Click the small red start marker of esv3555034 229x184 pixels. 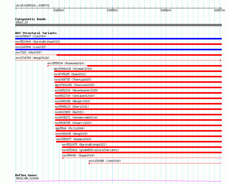coord(48,66)
